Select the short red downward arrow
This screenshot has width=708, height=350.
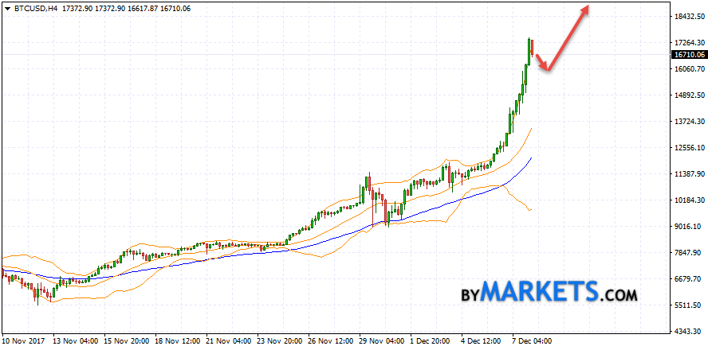pos(541,63)
